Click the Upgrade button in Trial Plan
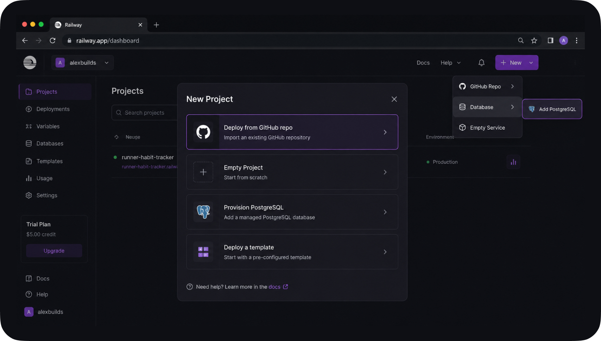 54,251
